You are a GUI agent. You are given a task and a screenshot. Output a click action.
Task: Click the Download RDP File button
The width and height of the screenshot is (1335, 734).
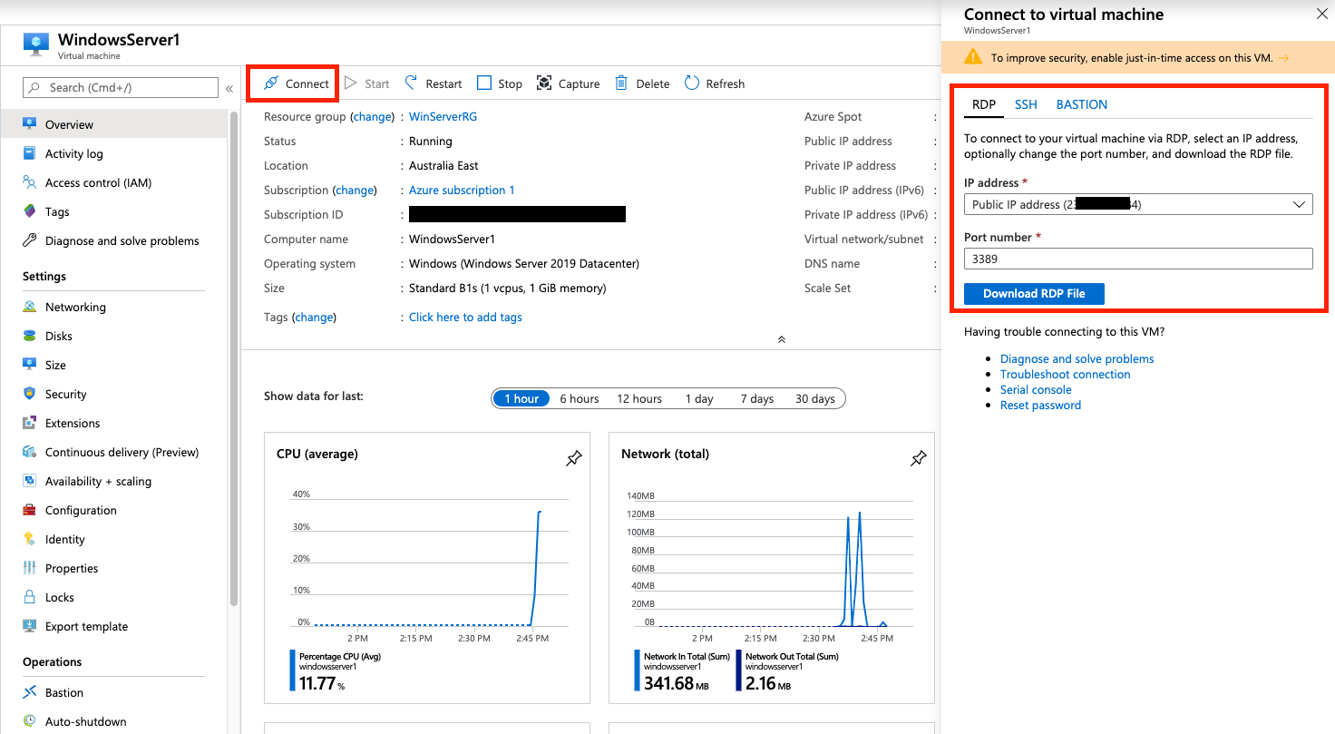[x=1034, y=293]
